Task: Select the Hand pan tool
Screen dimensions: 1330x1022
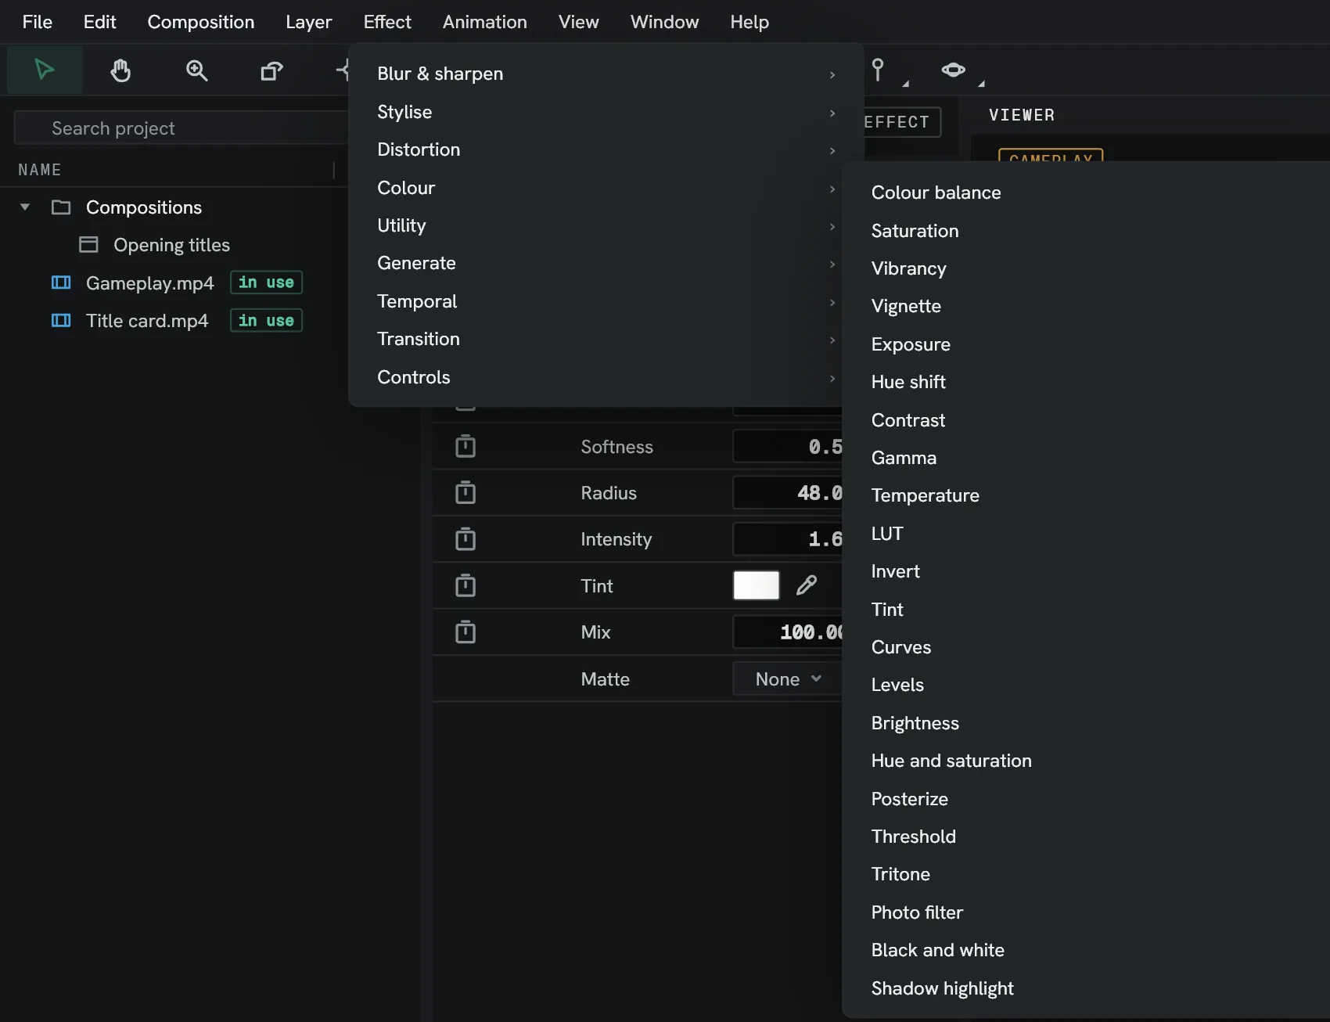Action: (x=120, y=70)
